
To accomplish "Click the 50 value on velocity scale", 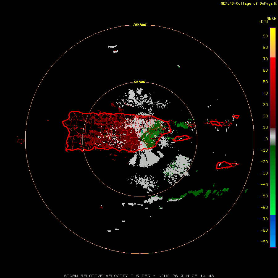I will 265,82.
